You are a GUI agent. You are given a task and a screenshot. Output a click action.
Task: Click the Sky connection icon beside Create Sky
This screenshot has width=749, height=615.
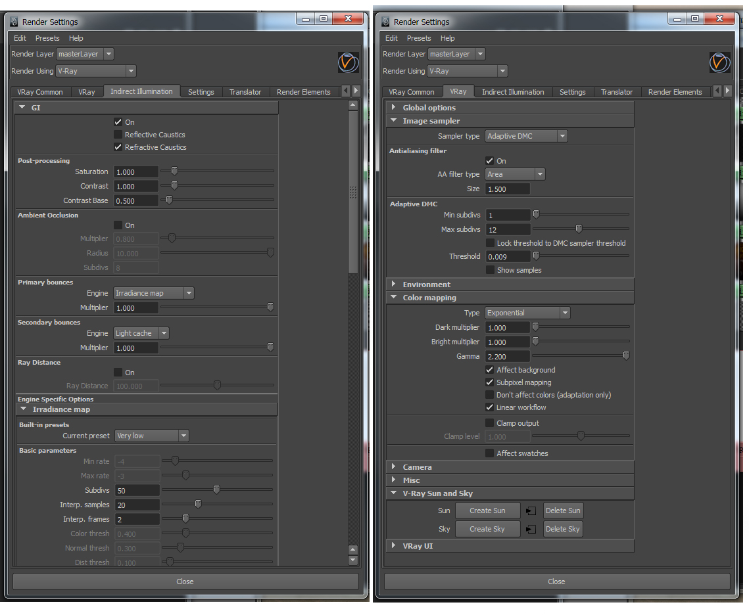tap(531, 529)
